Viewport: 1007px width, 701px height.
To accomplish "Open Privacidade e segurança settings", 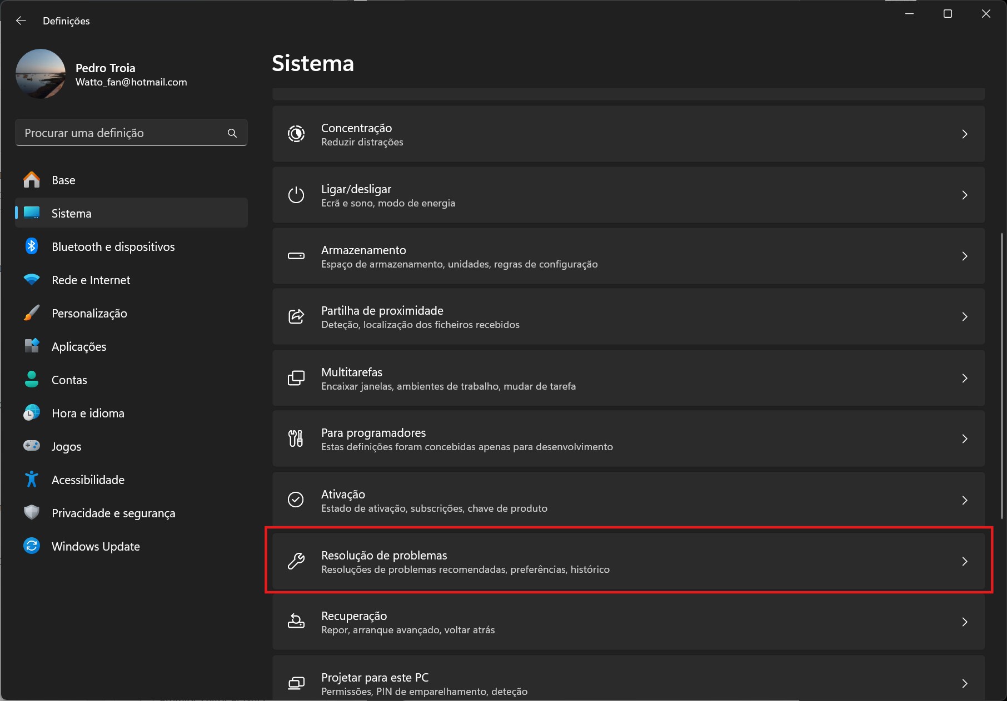I will coord(131,513).
